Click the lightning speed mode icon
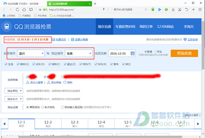Viewport: 205px width, 138px height. [104, 9]
